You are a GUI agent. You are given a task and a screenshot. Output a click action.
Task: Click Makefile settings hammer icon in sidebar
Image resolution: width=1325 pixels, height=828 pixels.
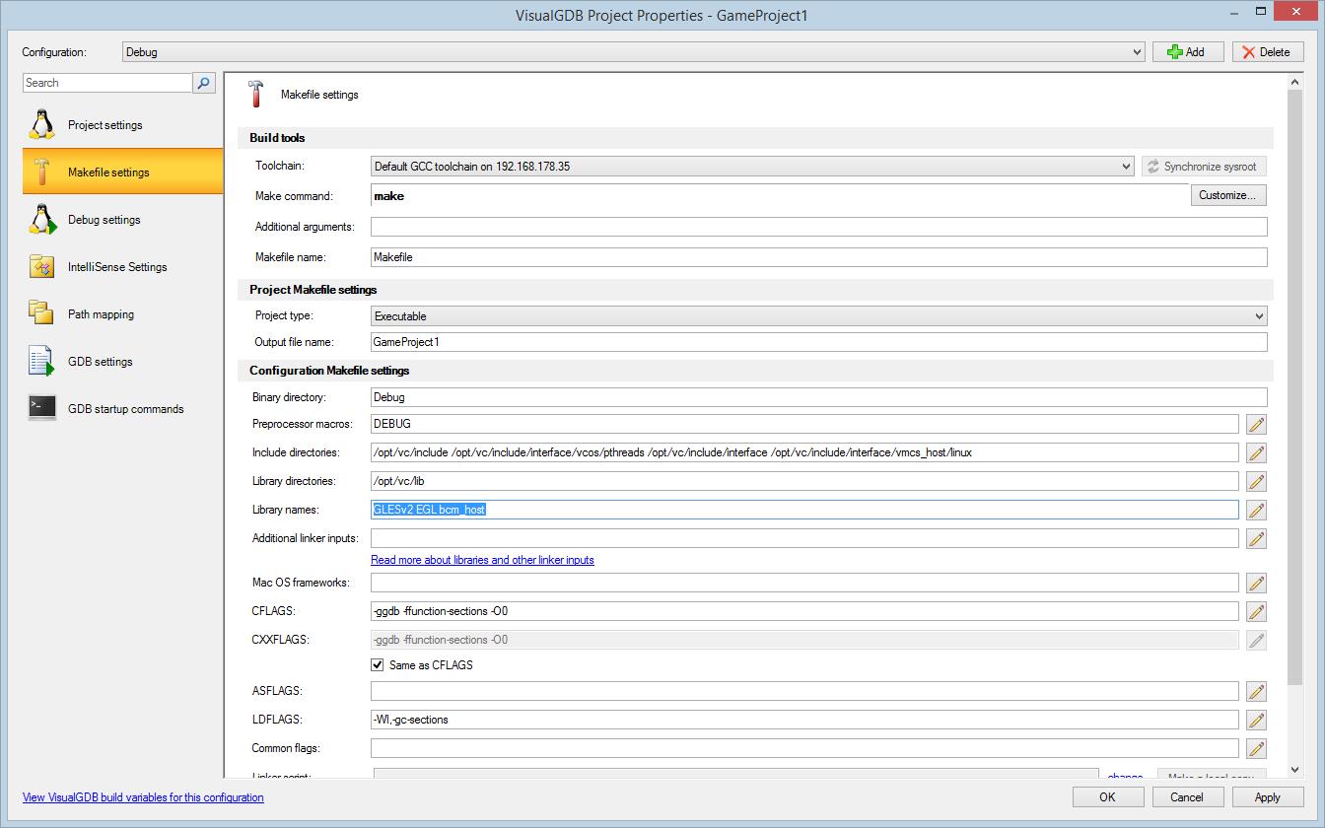click(x=41, y=172)
